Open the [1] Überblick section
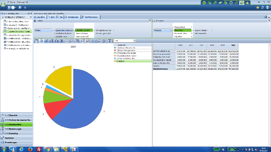This screenshot has height=152, width=271. tap(16, 115)
